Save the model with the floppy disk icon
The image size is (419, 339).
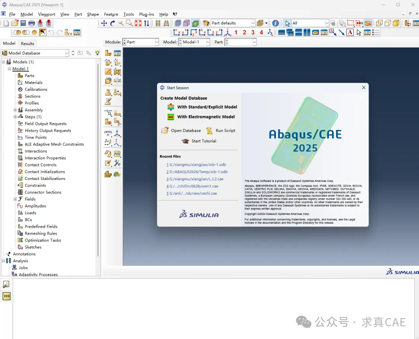click(x=23, y=23)
